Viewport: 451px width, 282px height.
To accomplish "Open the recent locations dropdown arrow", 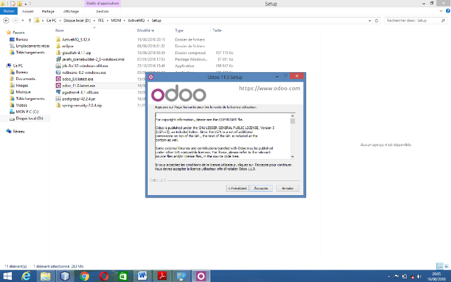I will point(23,20).
